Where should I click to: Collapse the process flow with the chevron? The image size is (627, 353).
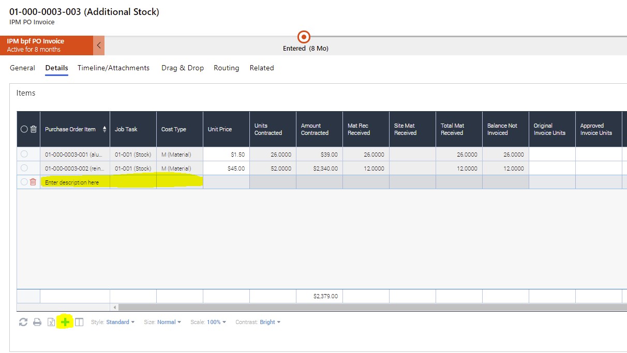point(99,45)
